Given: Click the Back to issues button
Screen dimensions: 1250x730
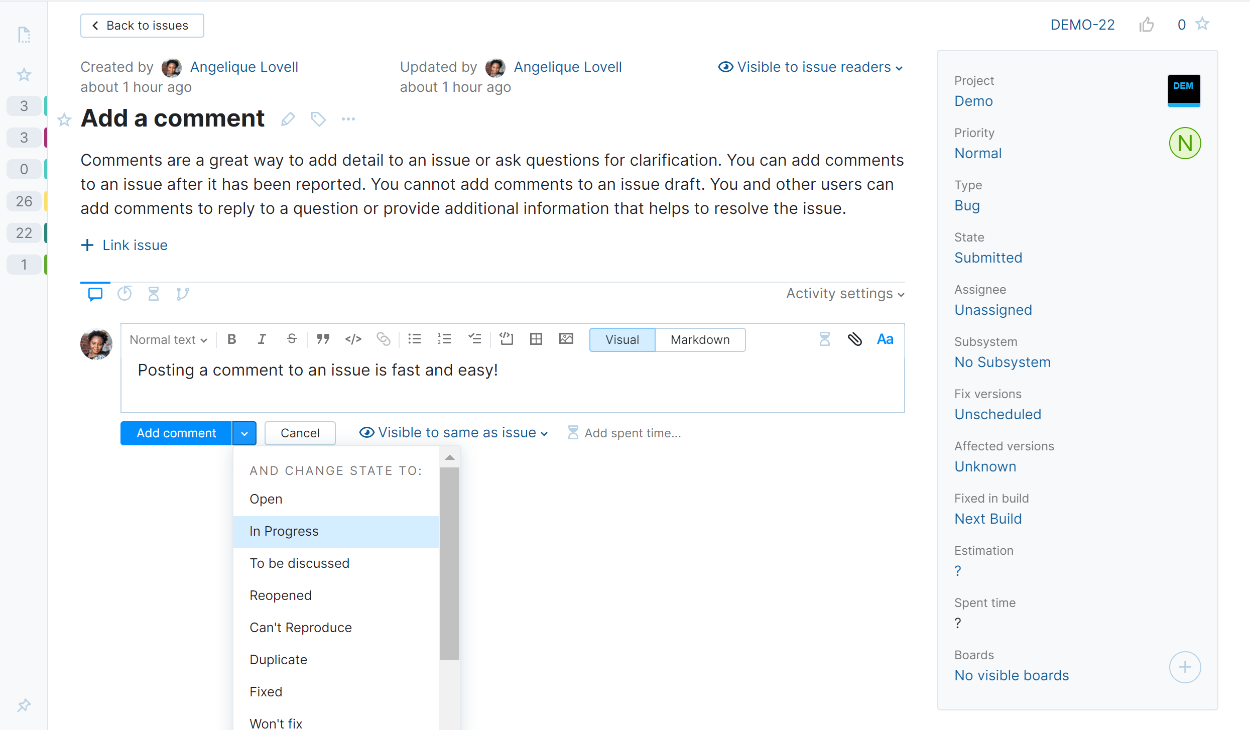Looking at the screenshot, I should point(142,26).
